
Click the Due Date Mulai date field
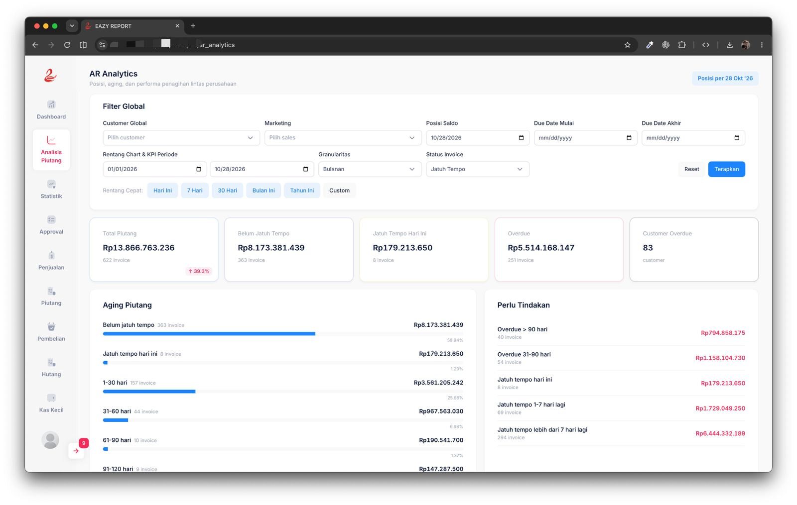(585, 138)
